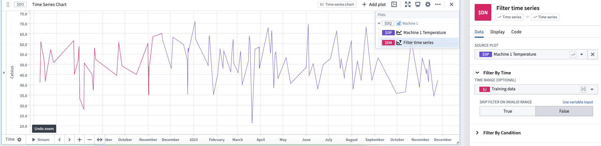Set skip filter to True
The width and height of the screenshot is (601, 146).
(508, 111)
